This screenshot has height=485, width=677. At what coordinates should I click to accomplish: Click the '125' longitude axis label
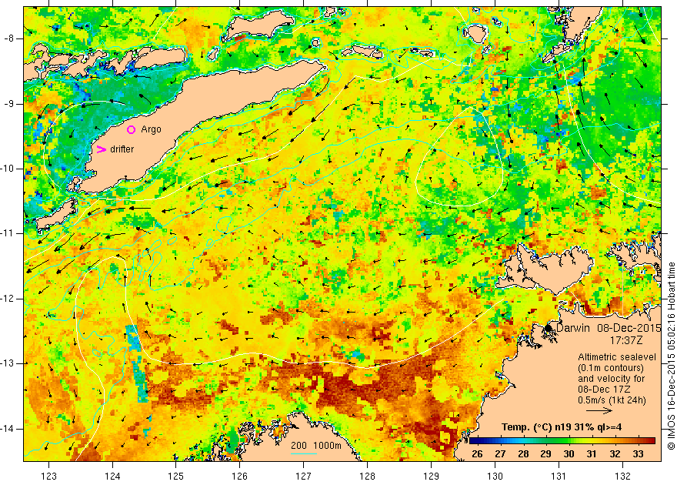[x=176, y=477]
